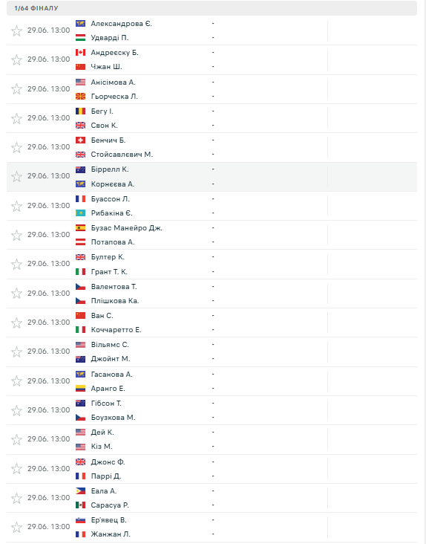Open the Бузас Манейро Дж. match row
Screen dimensions: 426x544
pos(212,235)
